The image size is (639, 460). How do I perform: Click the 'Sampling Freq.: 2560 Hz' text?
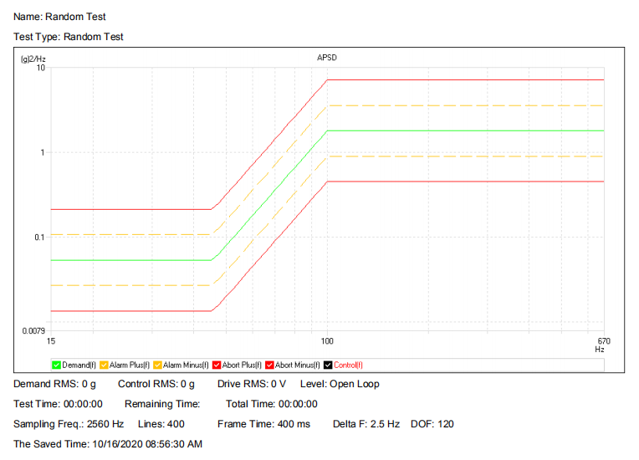tap(69, 424)
